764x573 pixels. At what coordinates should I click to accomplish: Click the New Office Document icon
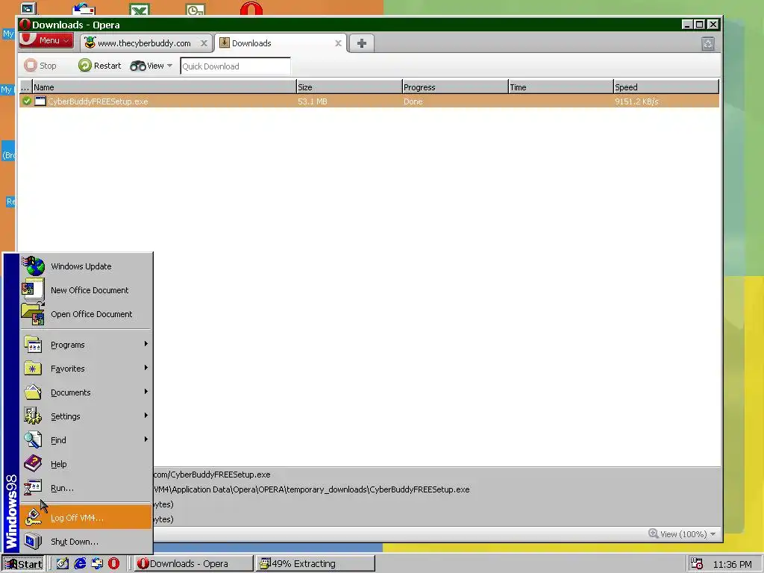[x=33, y=289]
